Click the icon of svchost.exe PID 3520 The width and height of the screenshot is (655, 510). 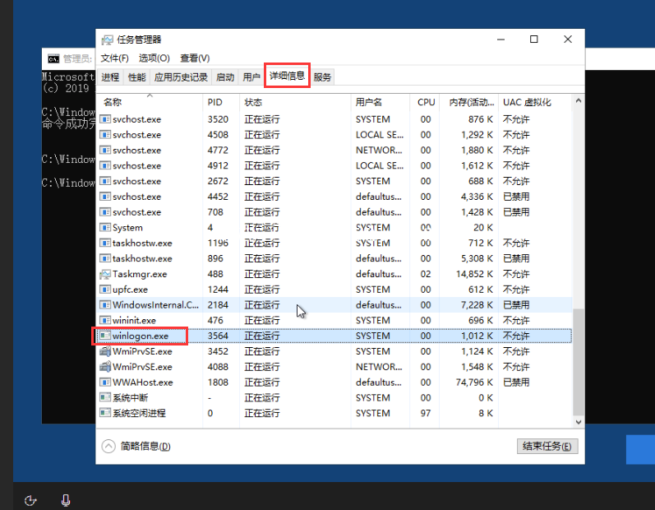tap(105, 119)
